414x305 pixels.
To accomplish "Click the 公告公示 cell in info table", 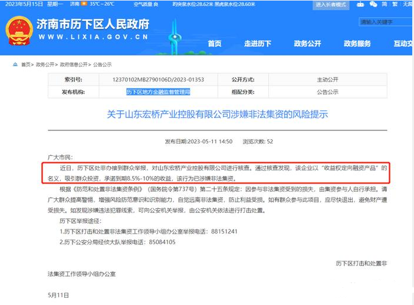I will [328, 92].
